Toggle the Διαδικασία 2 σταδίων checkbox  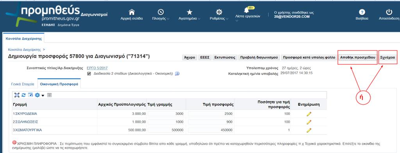click(89, 74)
